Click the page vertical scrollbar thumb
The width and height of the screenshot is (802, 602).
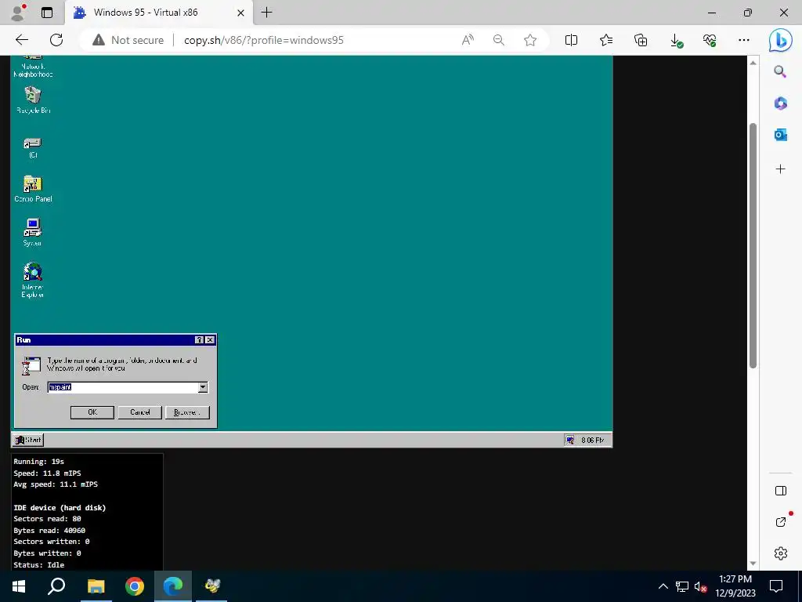[x=753, y=245]
